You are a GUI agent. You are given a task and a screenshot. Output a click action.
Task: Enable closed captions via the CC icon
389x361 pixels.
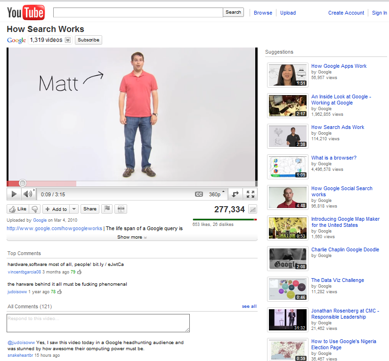click(199, 194)
